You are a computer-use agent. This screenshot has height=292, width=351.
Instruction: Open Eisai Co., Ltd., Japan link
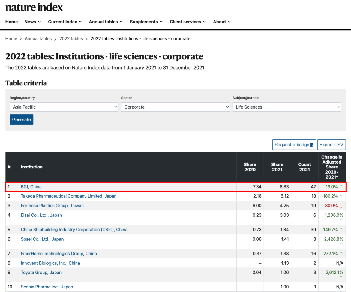point(41,215)
